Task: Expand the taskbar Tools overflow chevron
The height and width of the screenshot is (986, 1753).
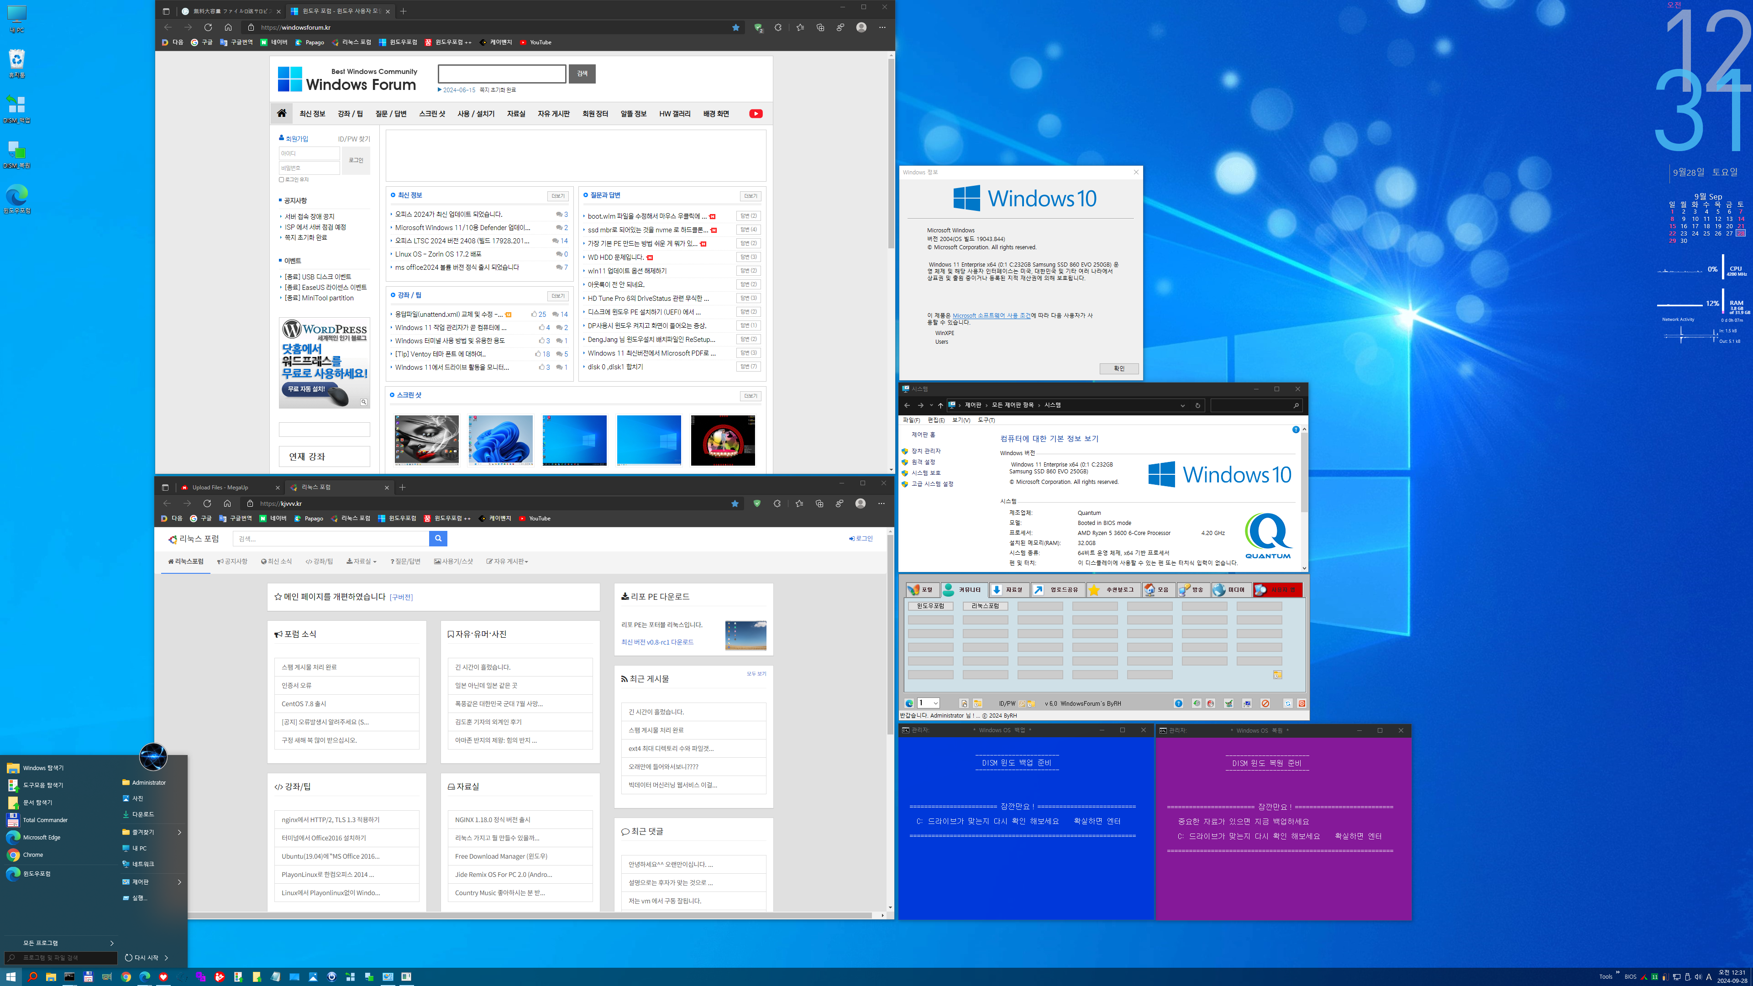Action: [x=1617, y=972]
